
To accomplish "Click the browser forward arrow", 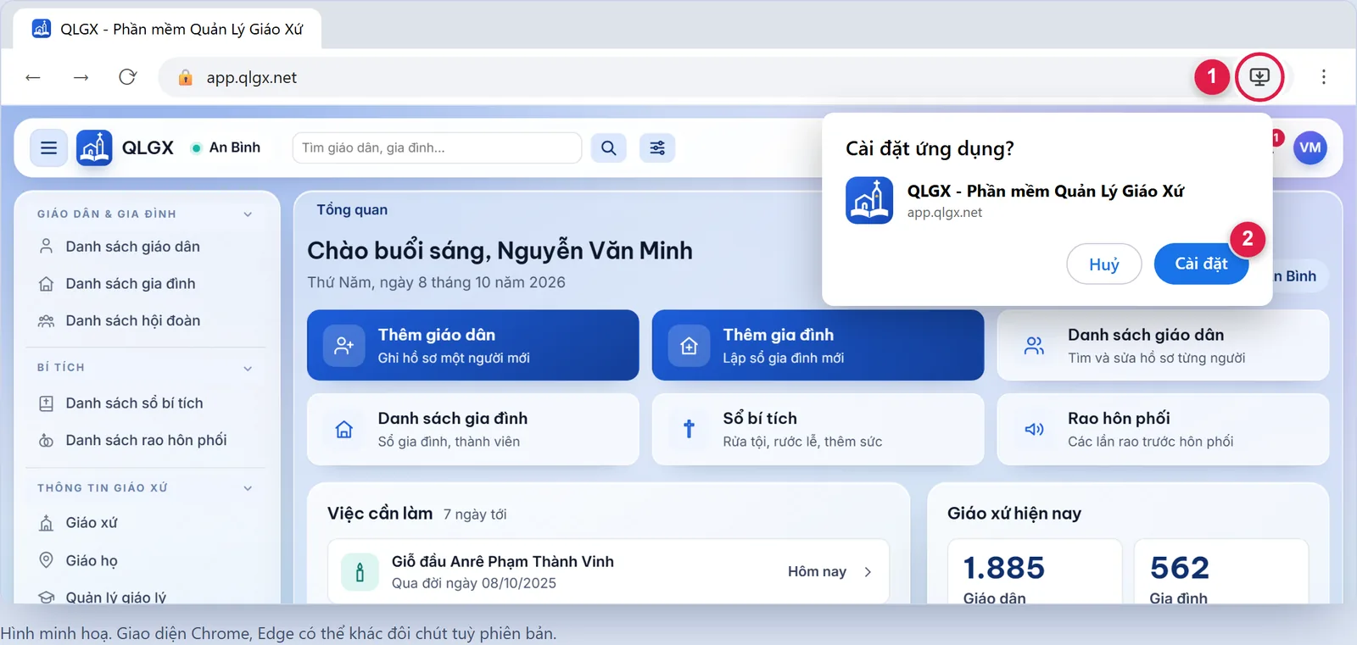I will [81, 77].
